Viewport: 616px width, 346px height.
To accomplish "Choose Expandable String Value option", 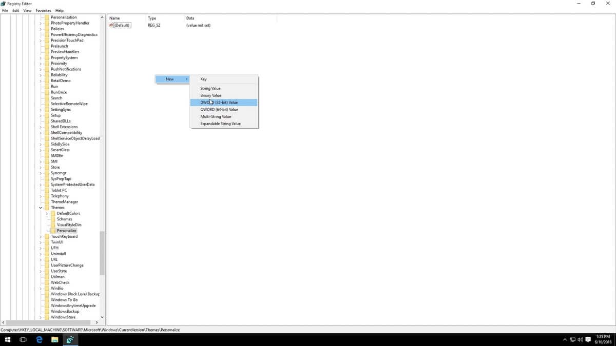I will [223, 124].
